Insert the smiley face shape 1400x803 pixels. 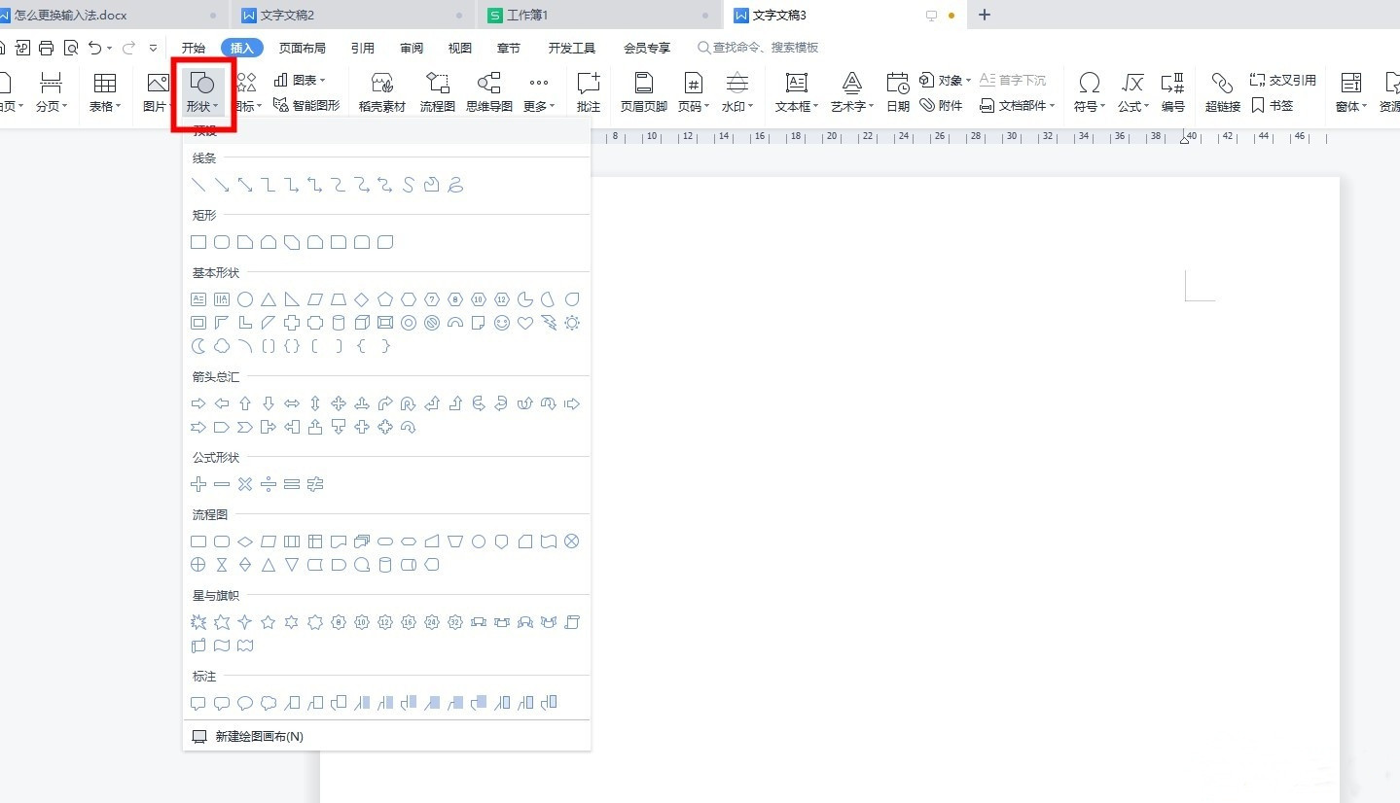pyautogui.click(x=502, y=323)
